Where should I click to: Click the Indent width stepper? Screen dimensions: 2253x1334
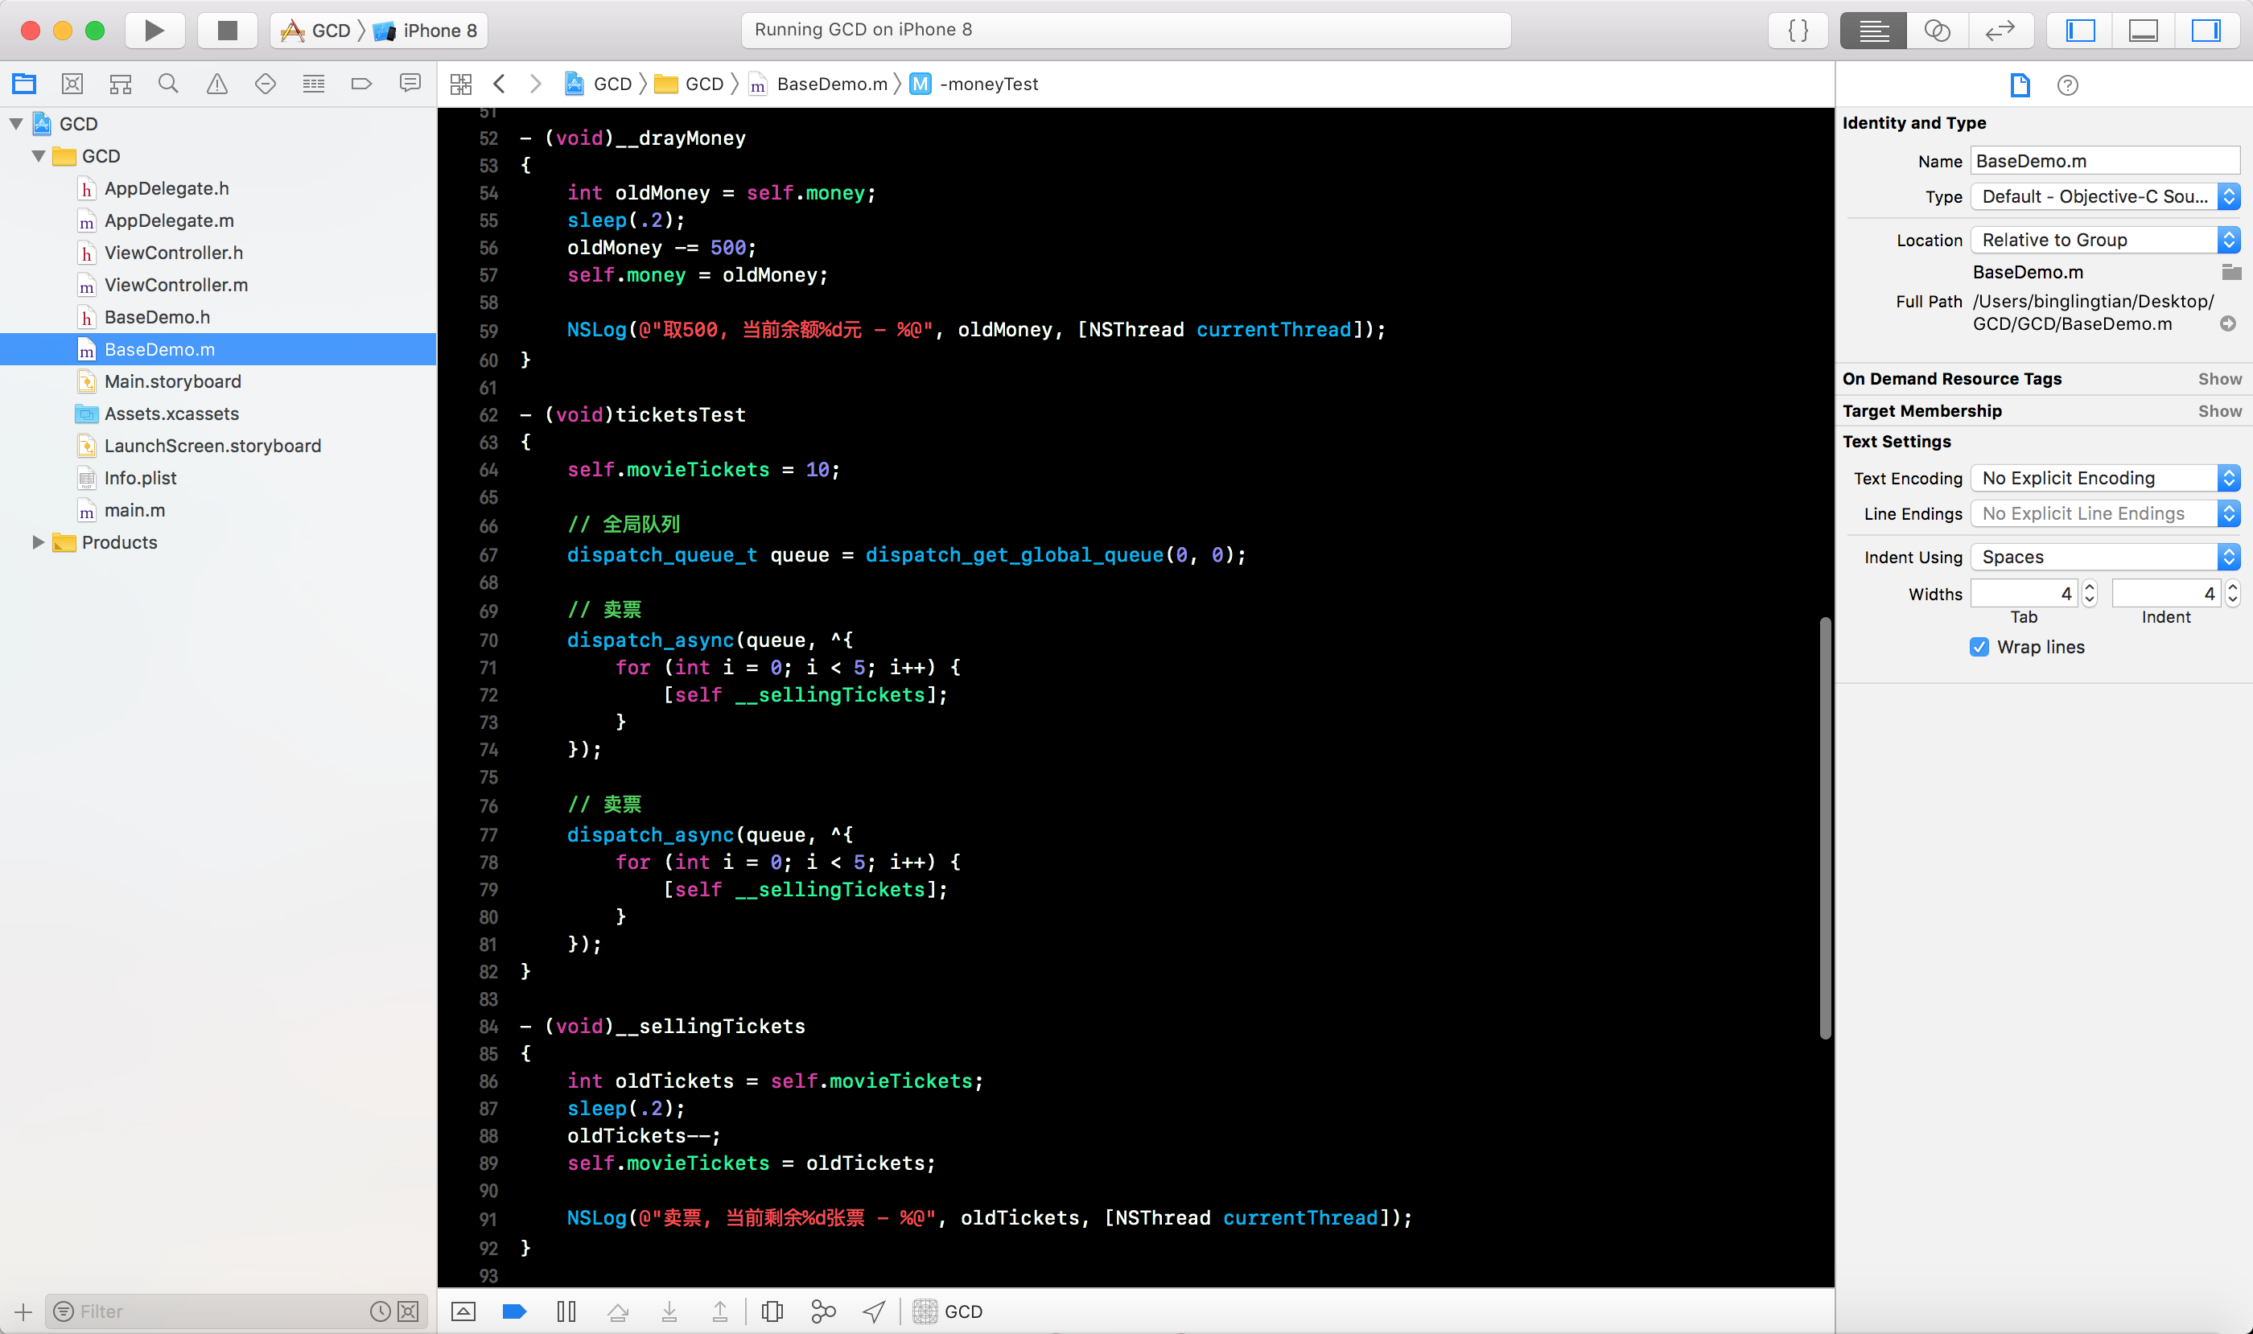2232,593
